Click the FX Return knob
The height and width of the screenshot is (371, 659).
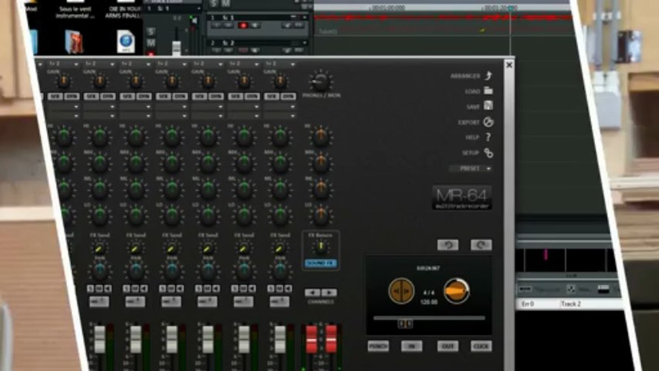coord(321,247)
